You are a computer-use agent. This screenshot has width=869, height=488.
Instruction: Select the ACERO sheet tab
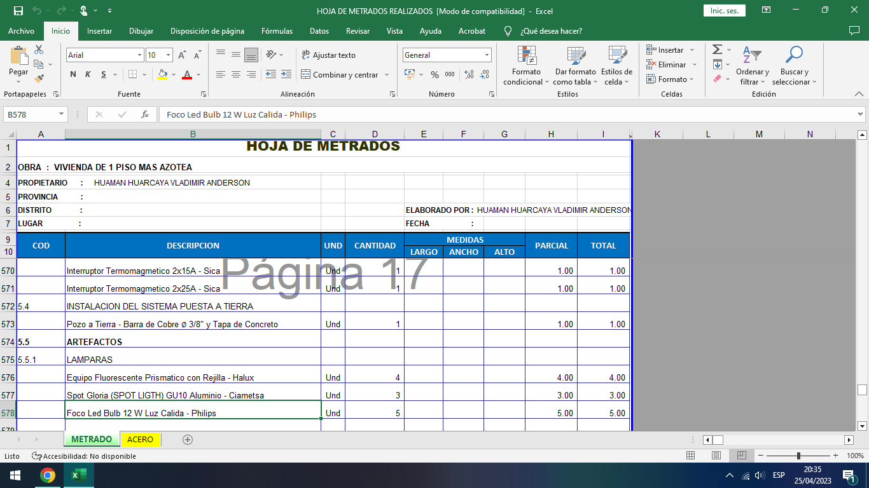[140, 439]
